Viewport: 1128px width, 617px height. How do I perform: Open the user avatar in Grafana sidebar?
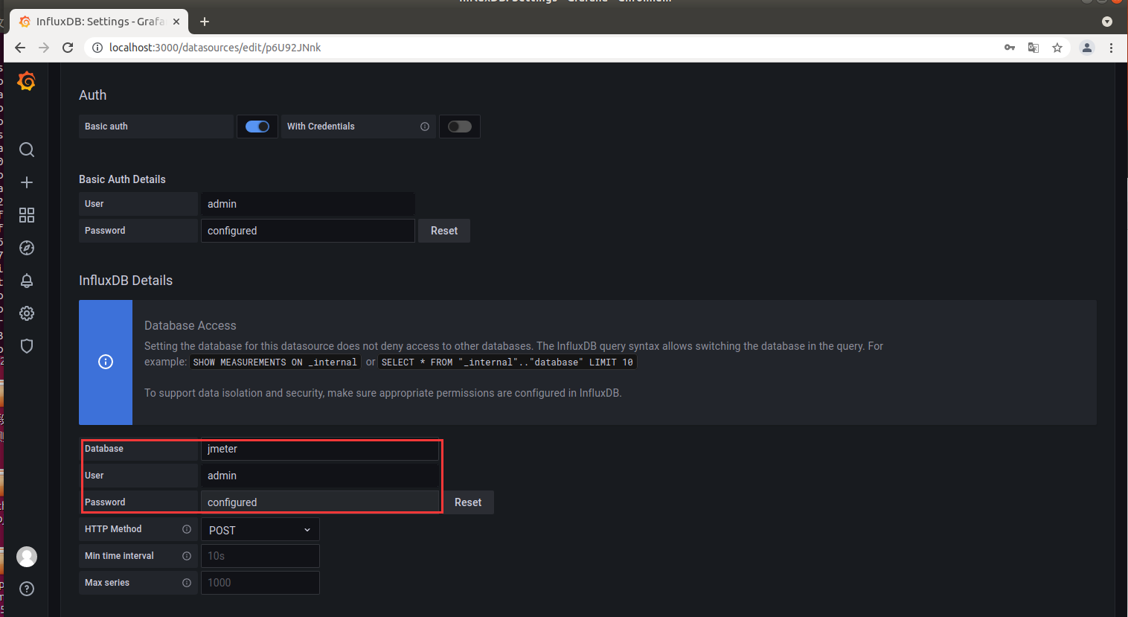click(x=27, y=557)
